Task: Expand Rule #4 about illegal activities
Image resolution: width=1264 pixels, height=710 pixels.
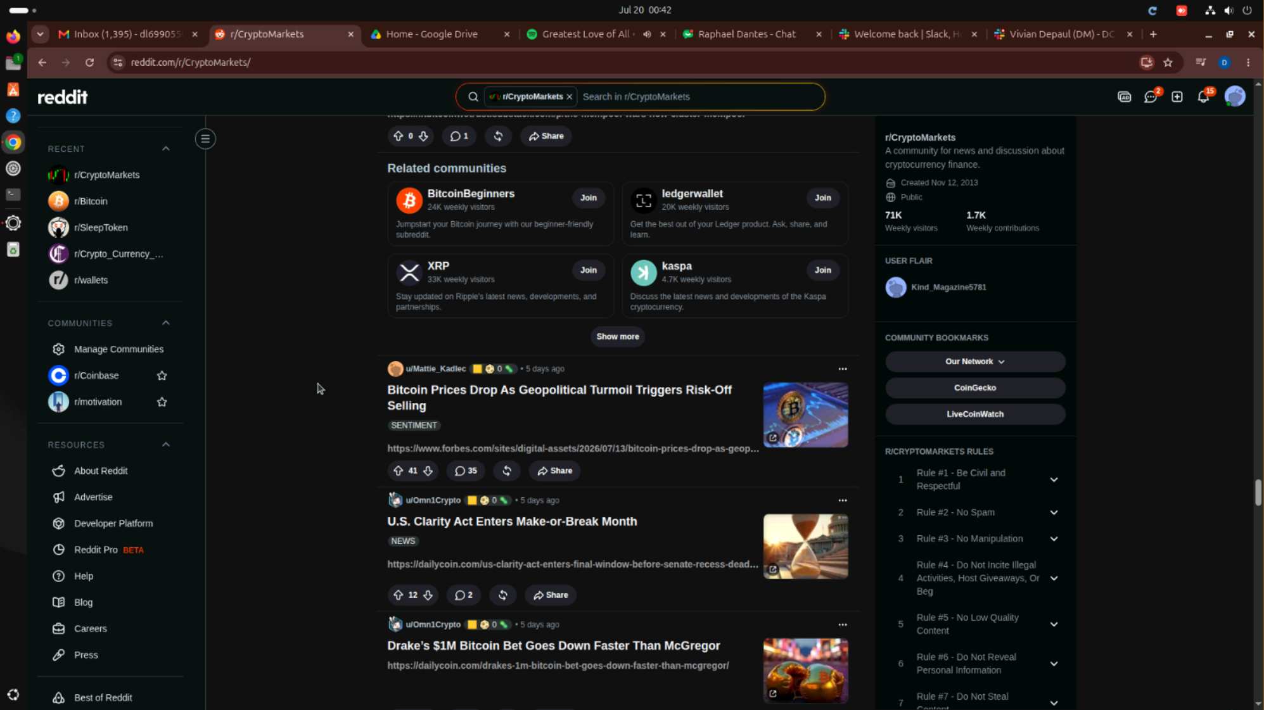Action: 1053,578
